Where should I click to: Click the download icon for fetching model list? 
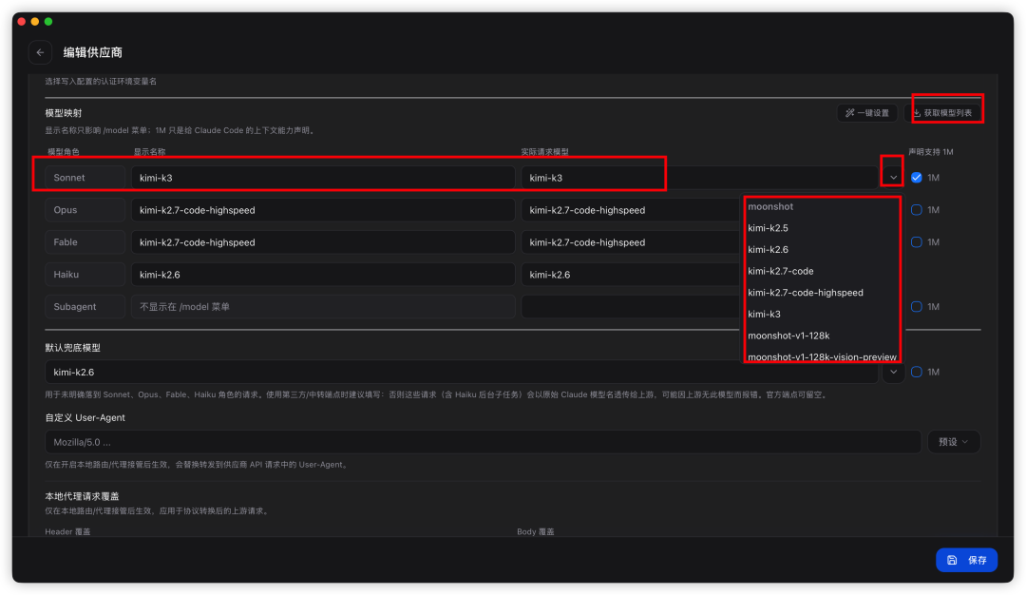coord(917,112)
